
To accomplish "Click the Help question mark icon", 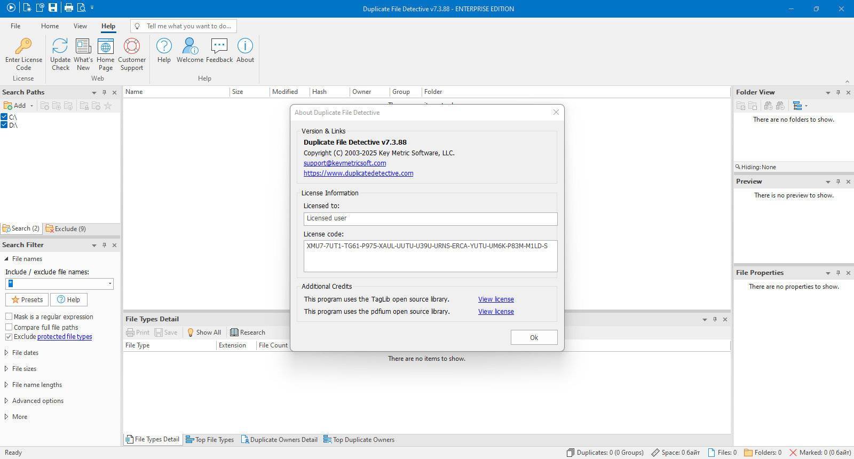I will pos(164,51).
